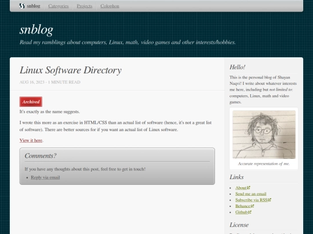Image resolution: width=313 pixels, height=234 pixels.
Task: Click the external link icon beside About
Action: 248,187
